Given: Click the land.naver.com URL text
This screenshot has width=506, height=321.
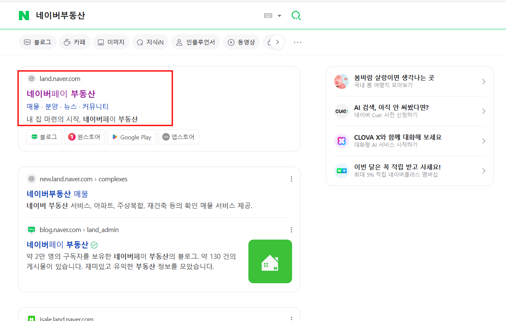Looking at the screenshot, I should tap(60, 78).
